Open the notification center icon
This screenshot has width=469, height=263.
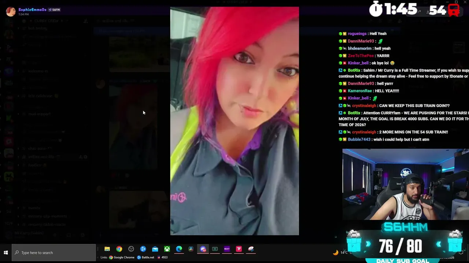click(462, 252)
